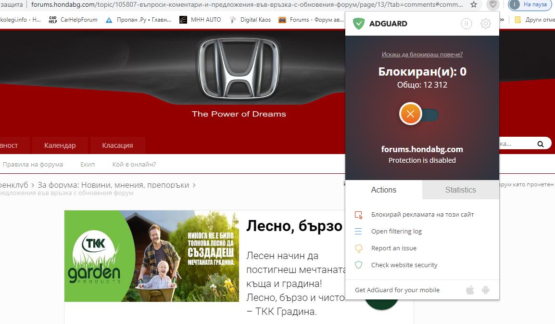Click the Honda logo banner
Viewport: 555px width, 324px height.
239,68
